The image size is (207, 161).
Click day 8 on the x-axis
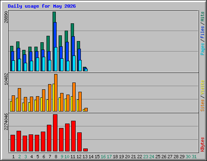[x=56, y=157]
